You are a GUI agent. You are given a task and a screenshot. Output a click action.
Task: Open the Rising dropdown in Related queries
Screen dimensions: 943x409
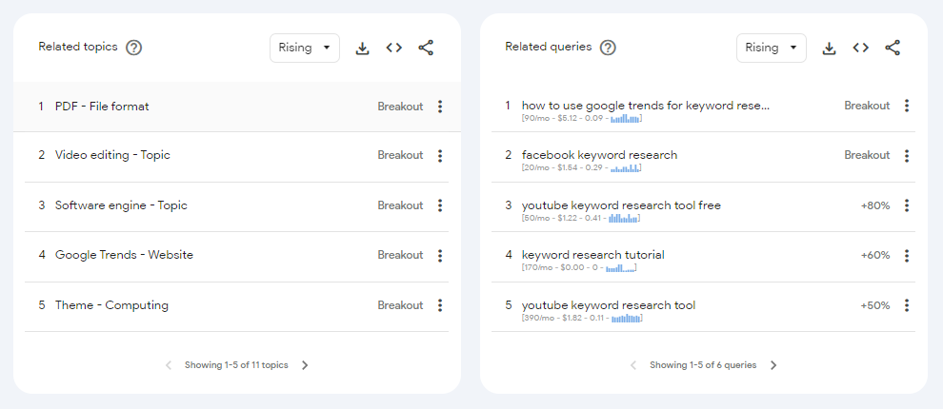771,49
